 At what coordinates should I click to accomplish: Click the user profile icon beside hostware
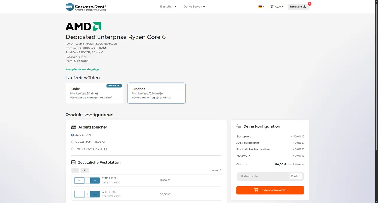[305, 7]
